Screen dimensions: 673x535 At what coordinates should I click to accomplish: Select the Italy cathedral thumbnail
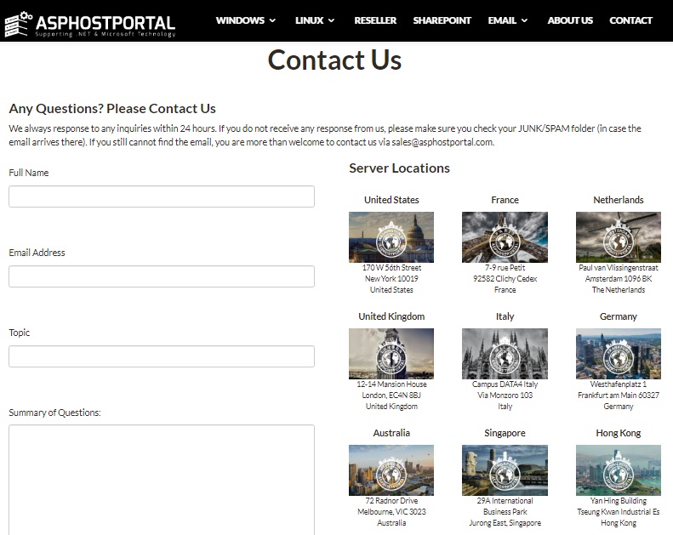505,354
